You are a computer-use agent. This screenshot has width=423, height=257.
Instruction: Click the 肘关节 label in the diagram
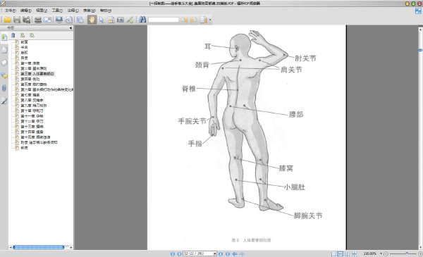click(x=305, y=58)
